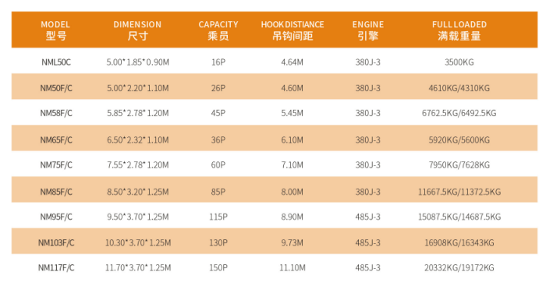Select the 3500KG full loaded cell

459,62
